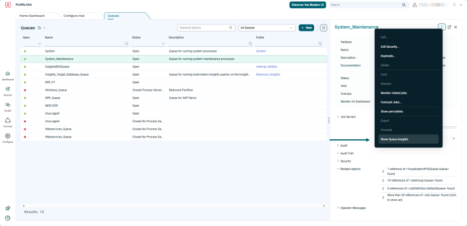Select the Insights_Target_Database_Queue row
This screenshot has height=226, width=467.
tap(174, 75)
